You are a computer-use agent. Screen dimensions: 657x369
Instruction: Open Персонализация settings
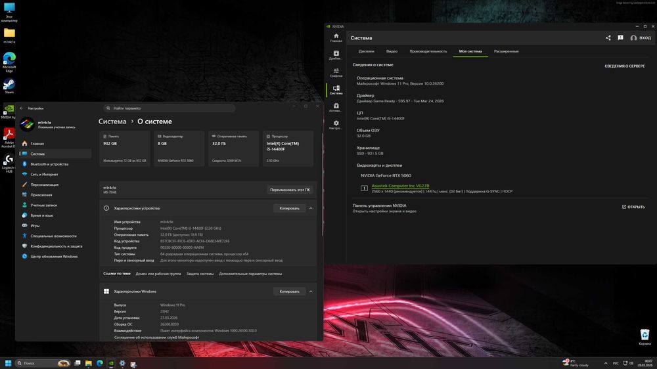56,185
